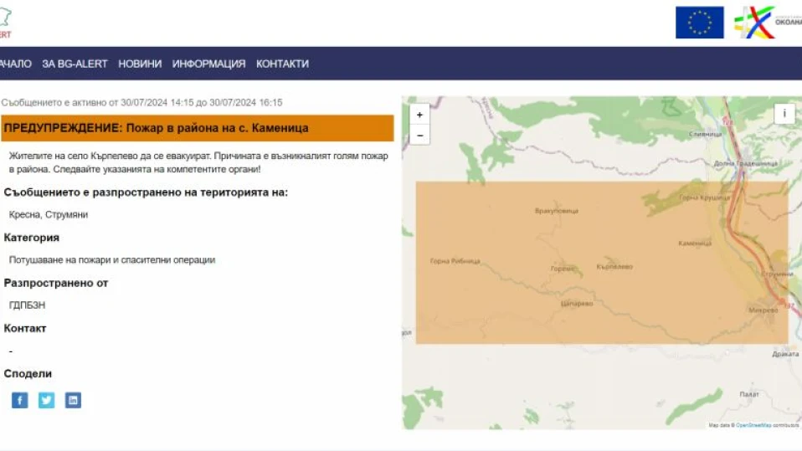Select the ПРЕДУПРЕЖДЕНИЕ fire warning heading
802x451 pixels.
tap(198, 128)
